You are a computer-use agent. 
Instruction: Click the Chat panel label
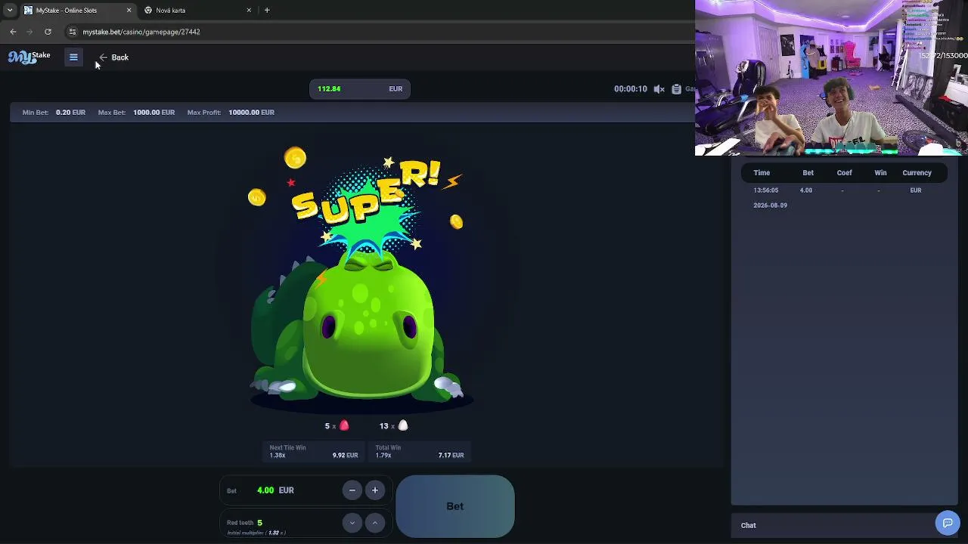pos(749,526)
